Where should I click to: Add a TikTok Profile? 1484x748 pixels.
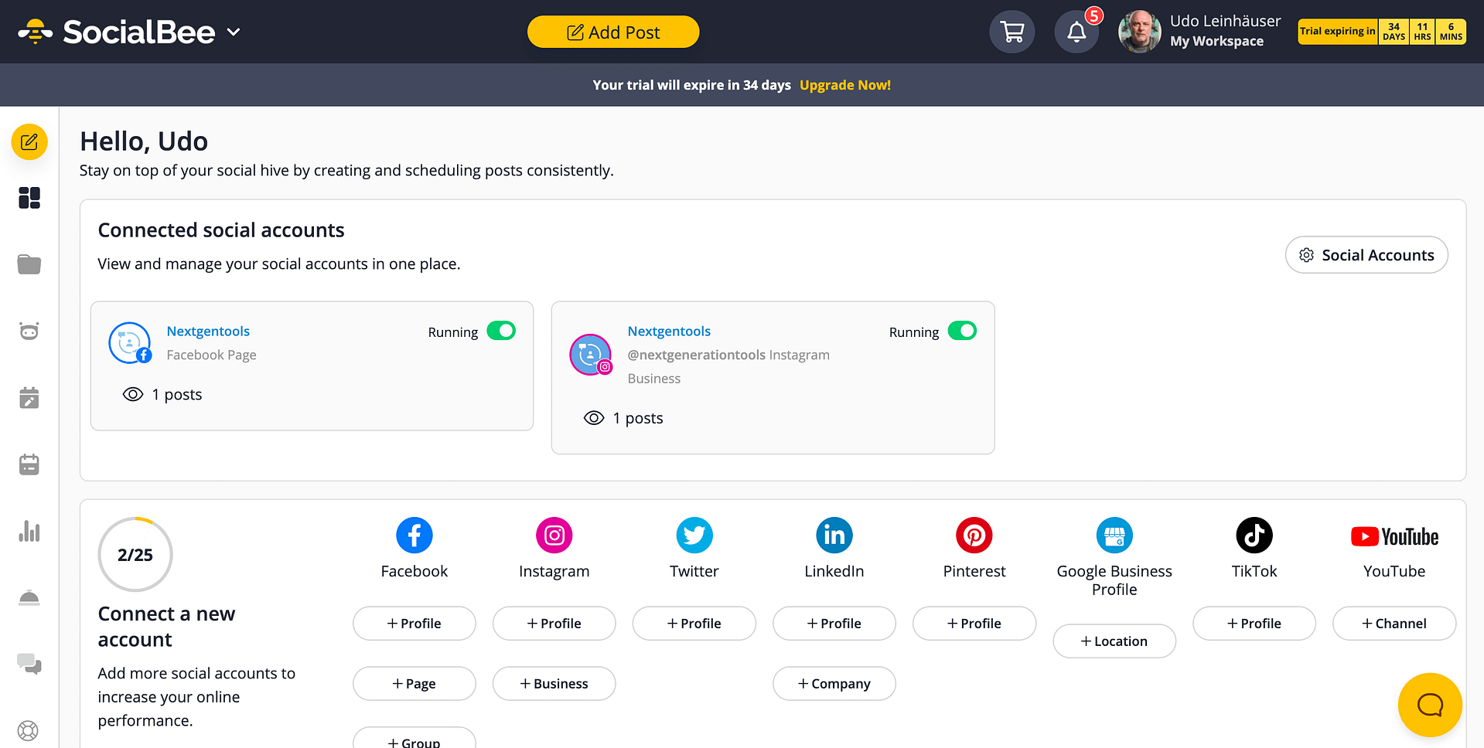[x=1254, y=624]
